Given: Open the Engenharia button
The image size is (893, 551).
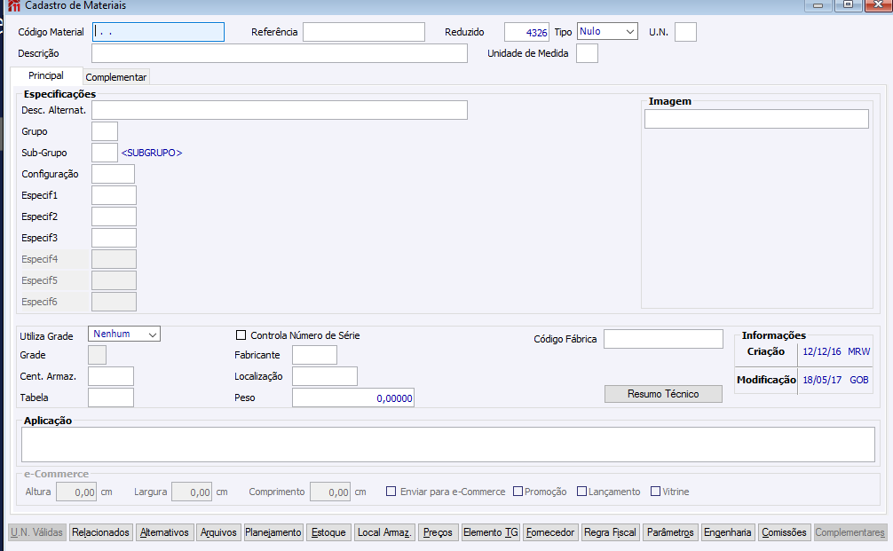Looking at the screenshot, I should click(x=727, y=532).
